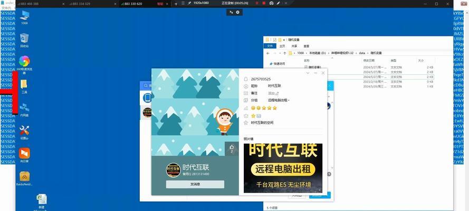Open the 共享 ribbon tab
This screenshot has height=211, width=469.
(294, 46)
